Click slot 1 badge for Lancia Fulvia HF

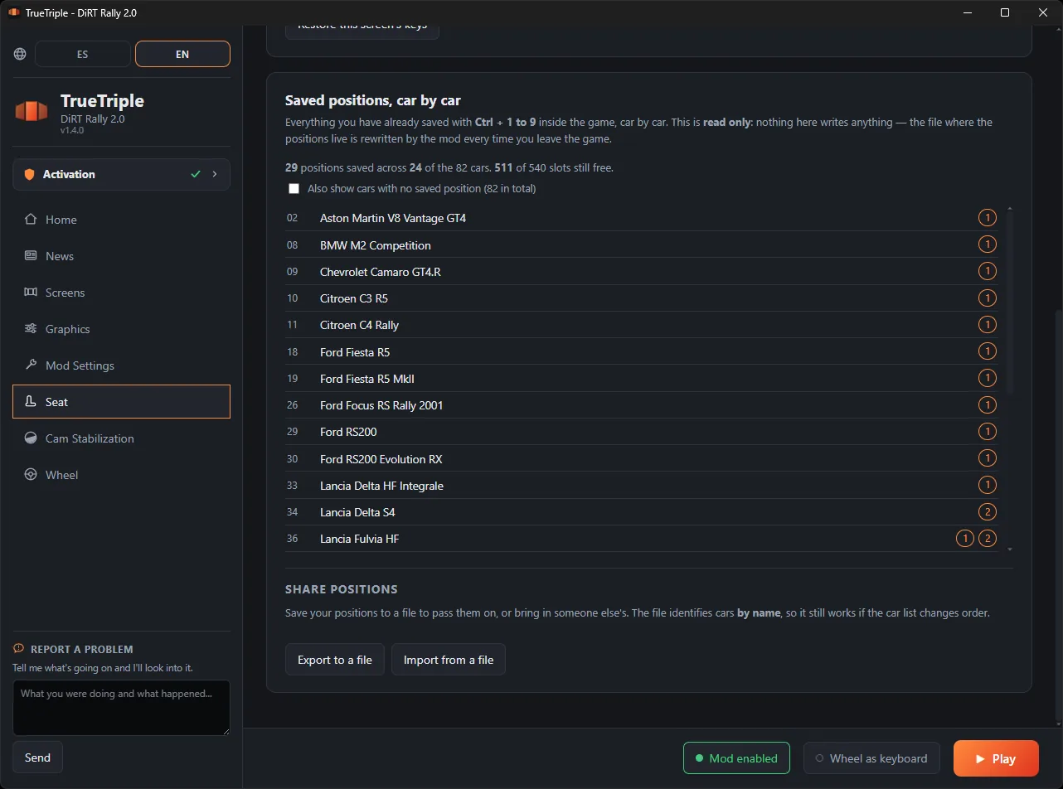(x=965, y=538)
